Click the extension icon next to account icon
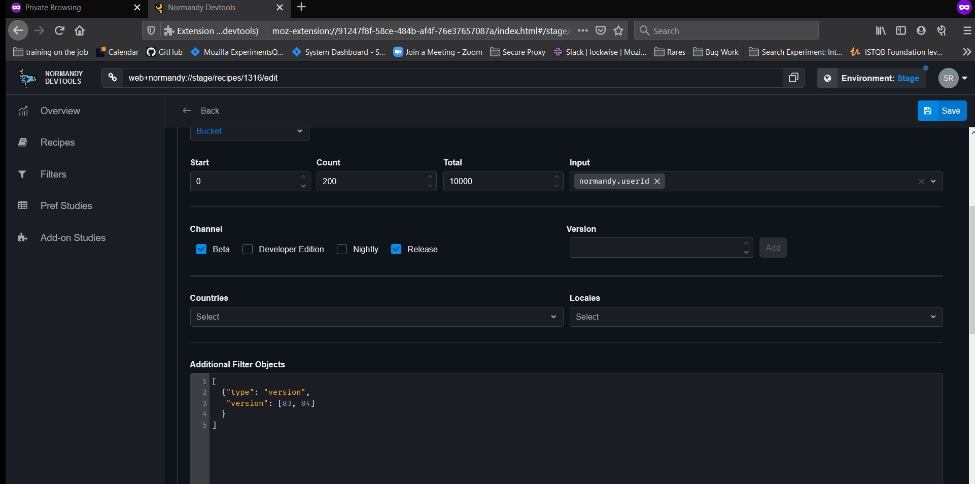Screen dimensions: 975x484 942,30
